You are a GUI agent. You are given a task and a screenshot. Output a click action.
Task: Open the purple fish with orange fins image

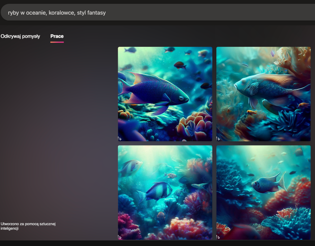tap(165, 94)
